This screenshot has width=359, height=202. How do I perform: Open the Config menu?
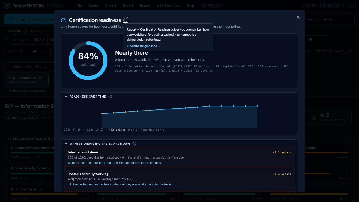tap(93, 6)
